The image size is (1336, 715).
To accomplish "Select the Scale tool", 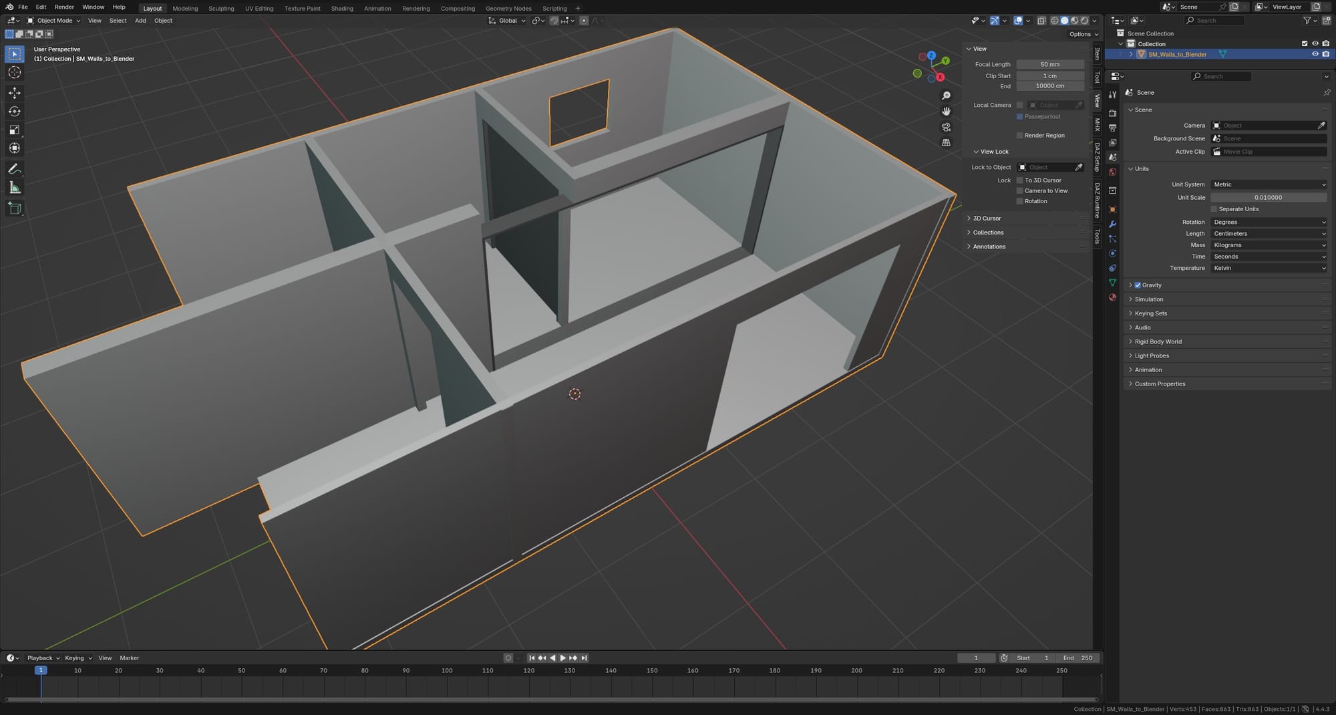I will [15, 130].
